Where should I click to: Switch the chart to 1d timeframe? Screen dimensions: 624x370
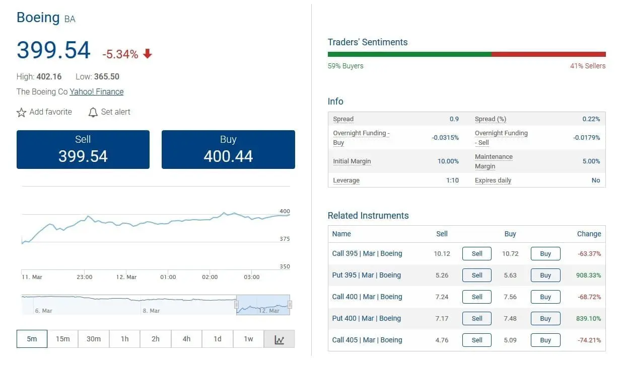218,339
